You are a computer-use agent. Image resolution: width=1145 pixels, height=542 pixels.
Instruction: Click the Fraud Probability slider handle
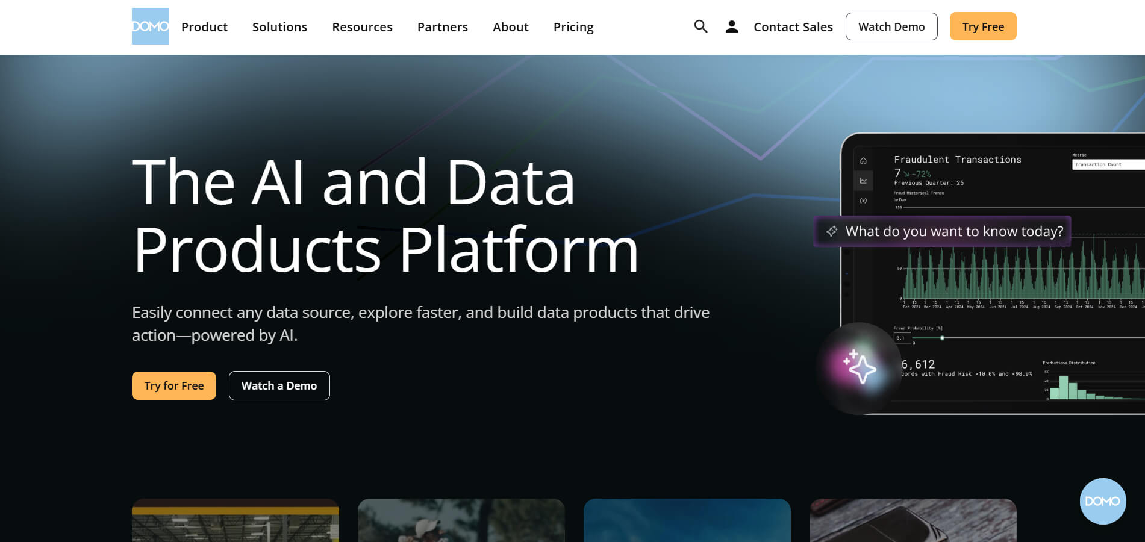coord(942,338)
